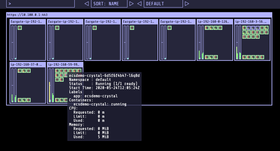Image resolution: width=280 pixels, height=151 pixels.
Task: Click 'Status : Running (1/1 ready)' line
Action: [103, 84]
